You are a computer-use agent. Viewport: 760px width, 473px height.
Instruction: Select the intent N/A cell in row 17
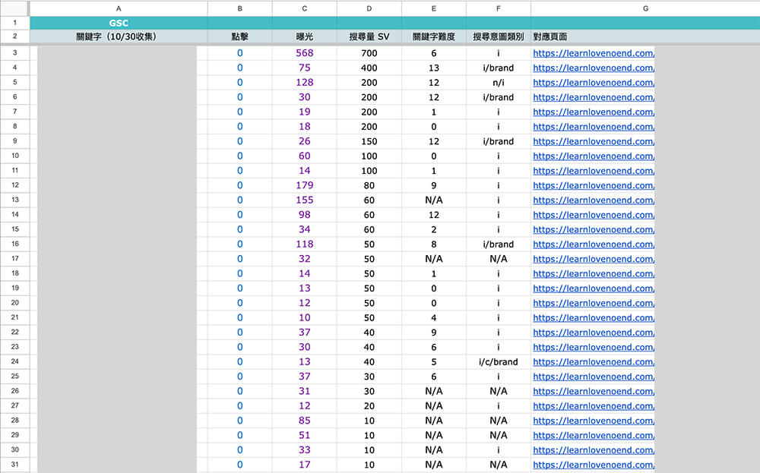click(499, 259)
